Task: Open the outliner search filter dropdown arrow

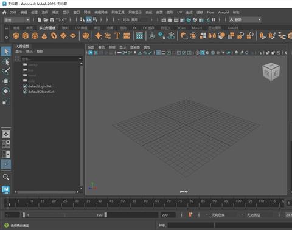Action: [80, 59]
